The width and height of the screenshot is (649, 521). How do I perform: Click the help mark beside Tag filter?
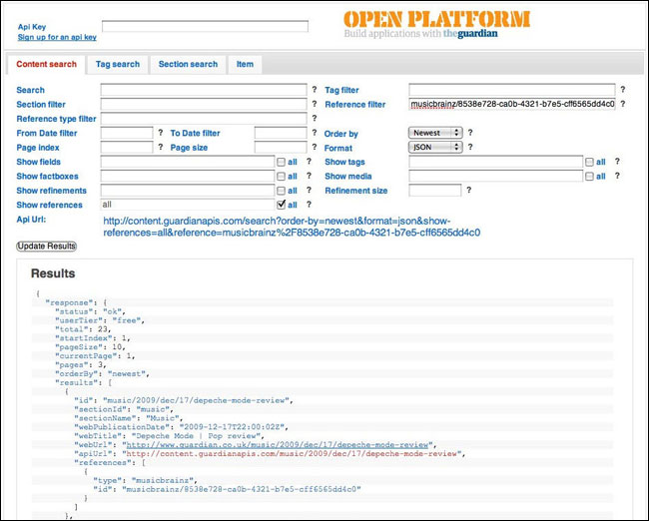coord(622,90)
